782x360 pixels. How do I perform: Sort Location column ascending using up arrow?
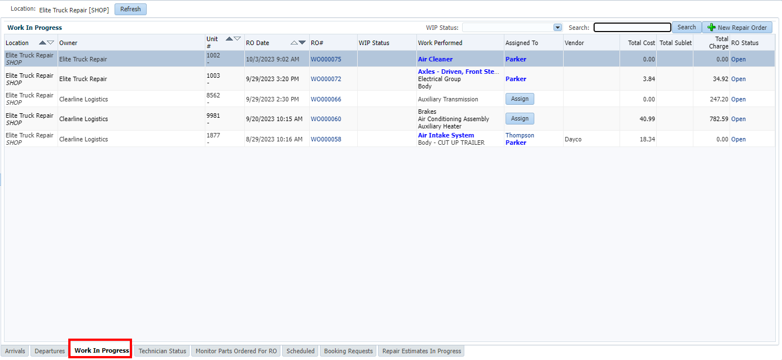pyautogui.click(x=42, y=43)
